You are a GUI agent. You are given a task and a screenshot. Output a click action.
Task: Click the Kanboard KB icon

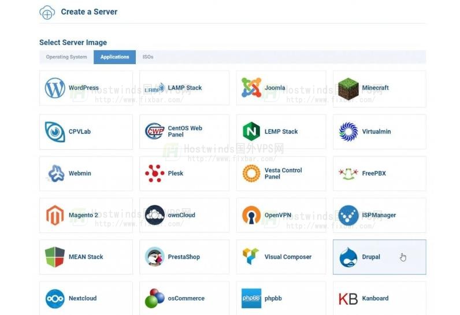(x=348, y=299)
